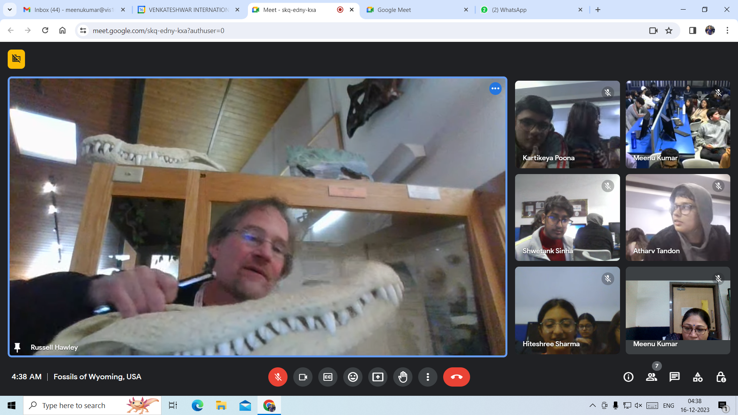This screenshot has height=415, width=738.
Task: Open the Activities panel
Action: point(698,377)
